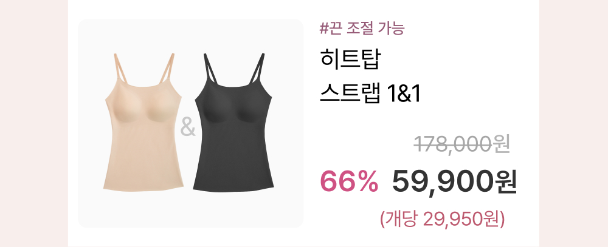Click the per-piece price (개당 29,950원)
The height and width of the screenshot is (247, 608).
[443, 220]
